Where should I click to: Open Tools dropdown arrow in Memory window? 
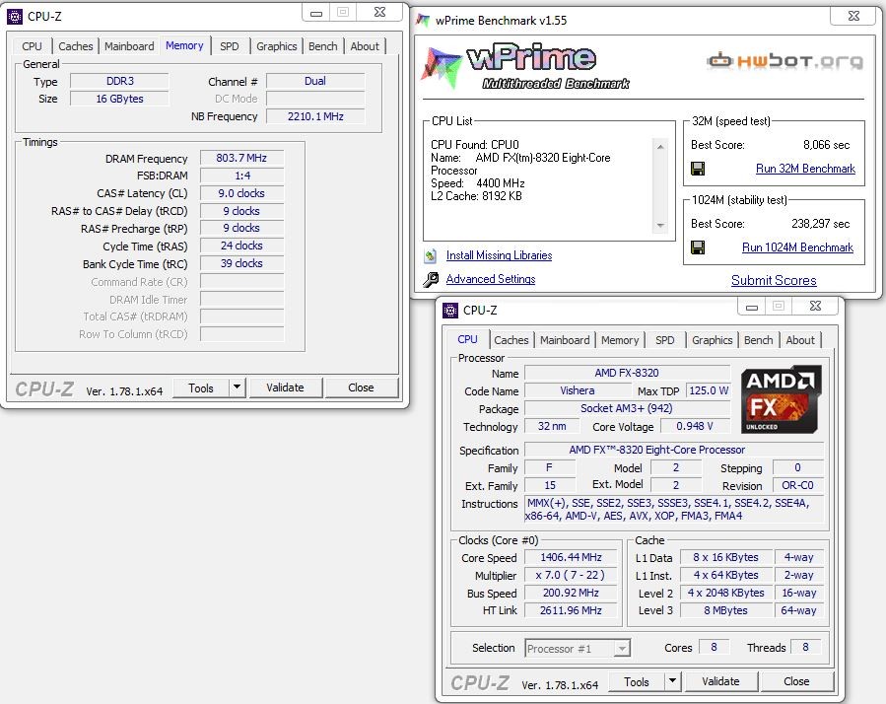[237, 387]
